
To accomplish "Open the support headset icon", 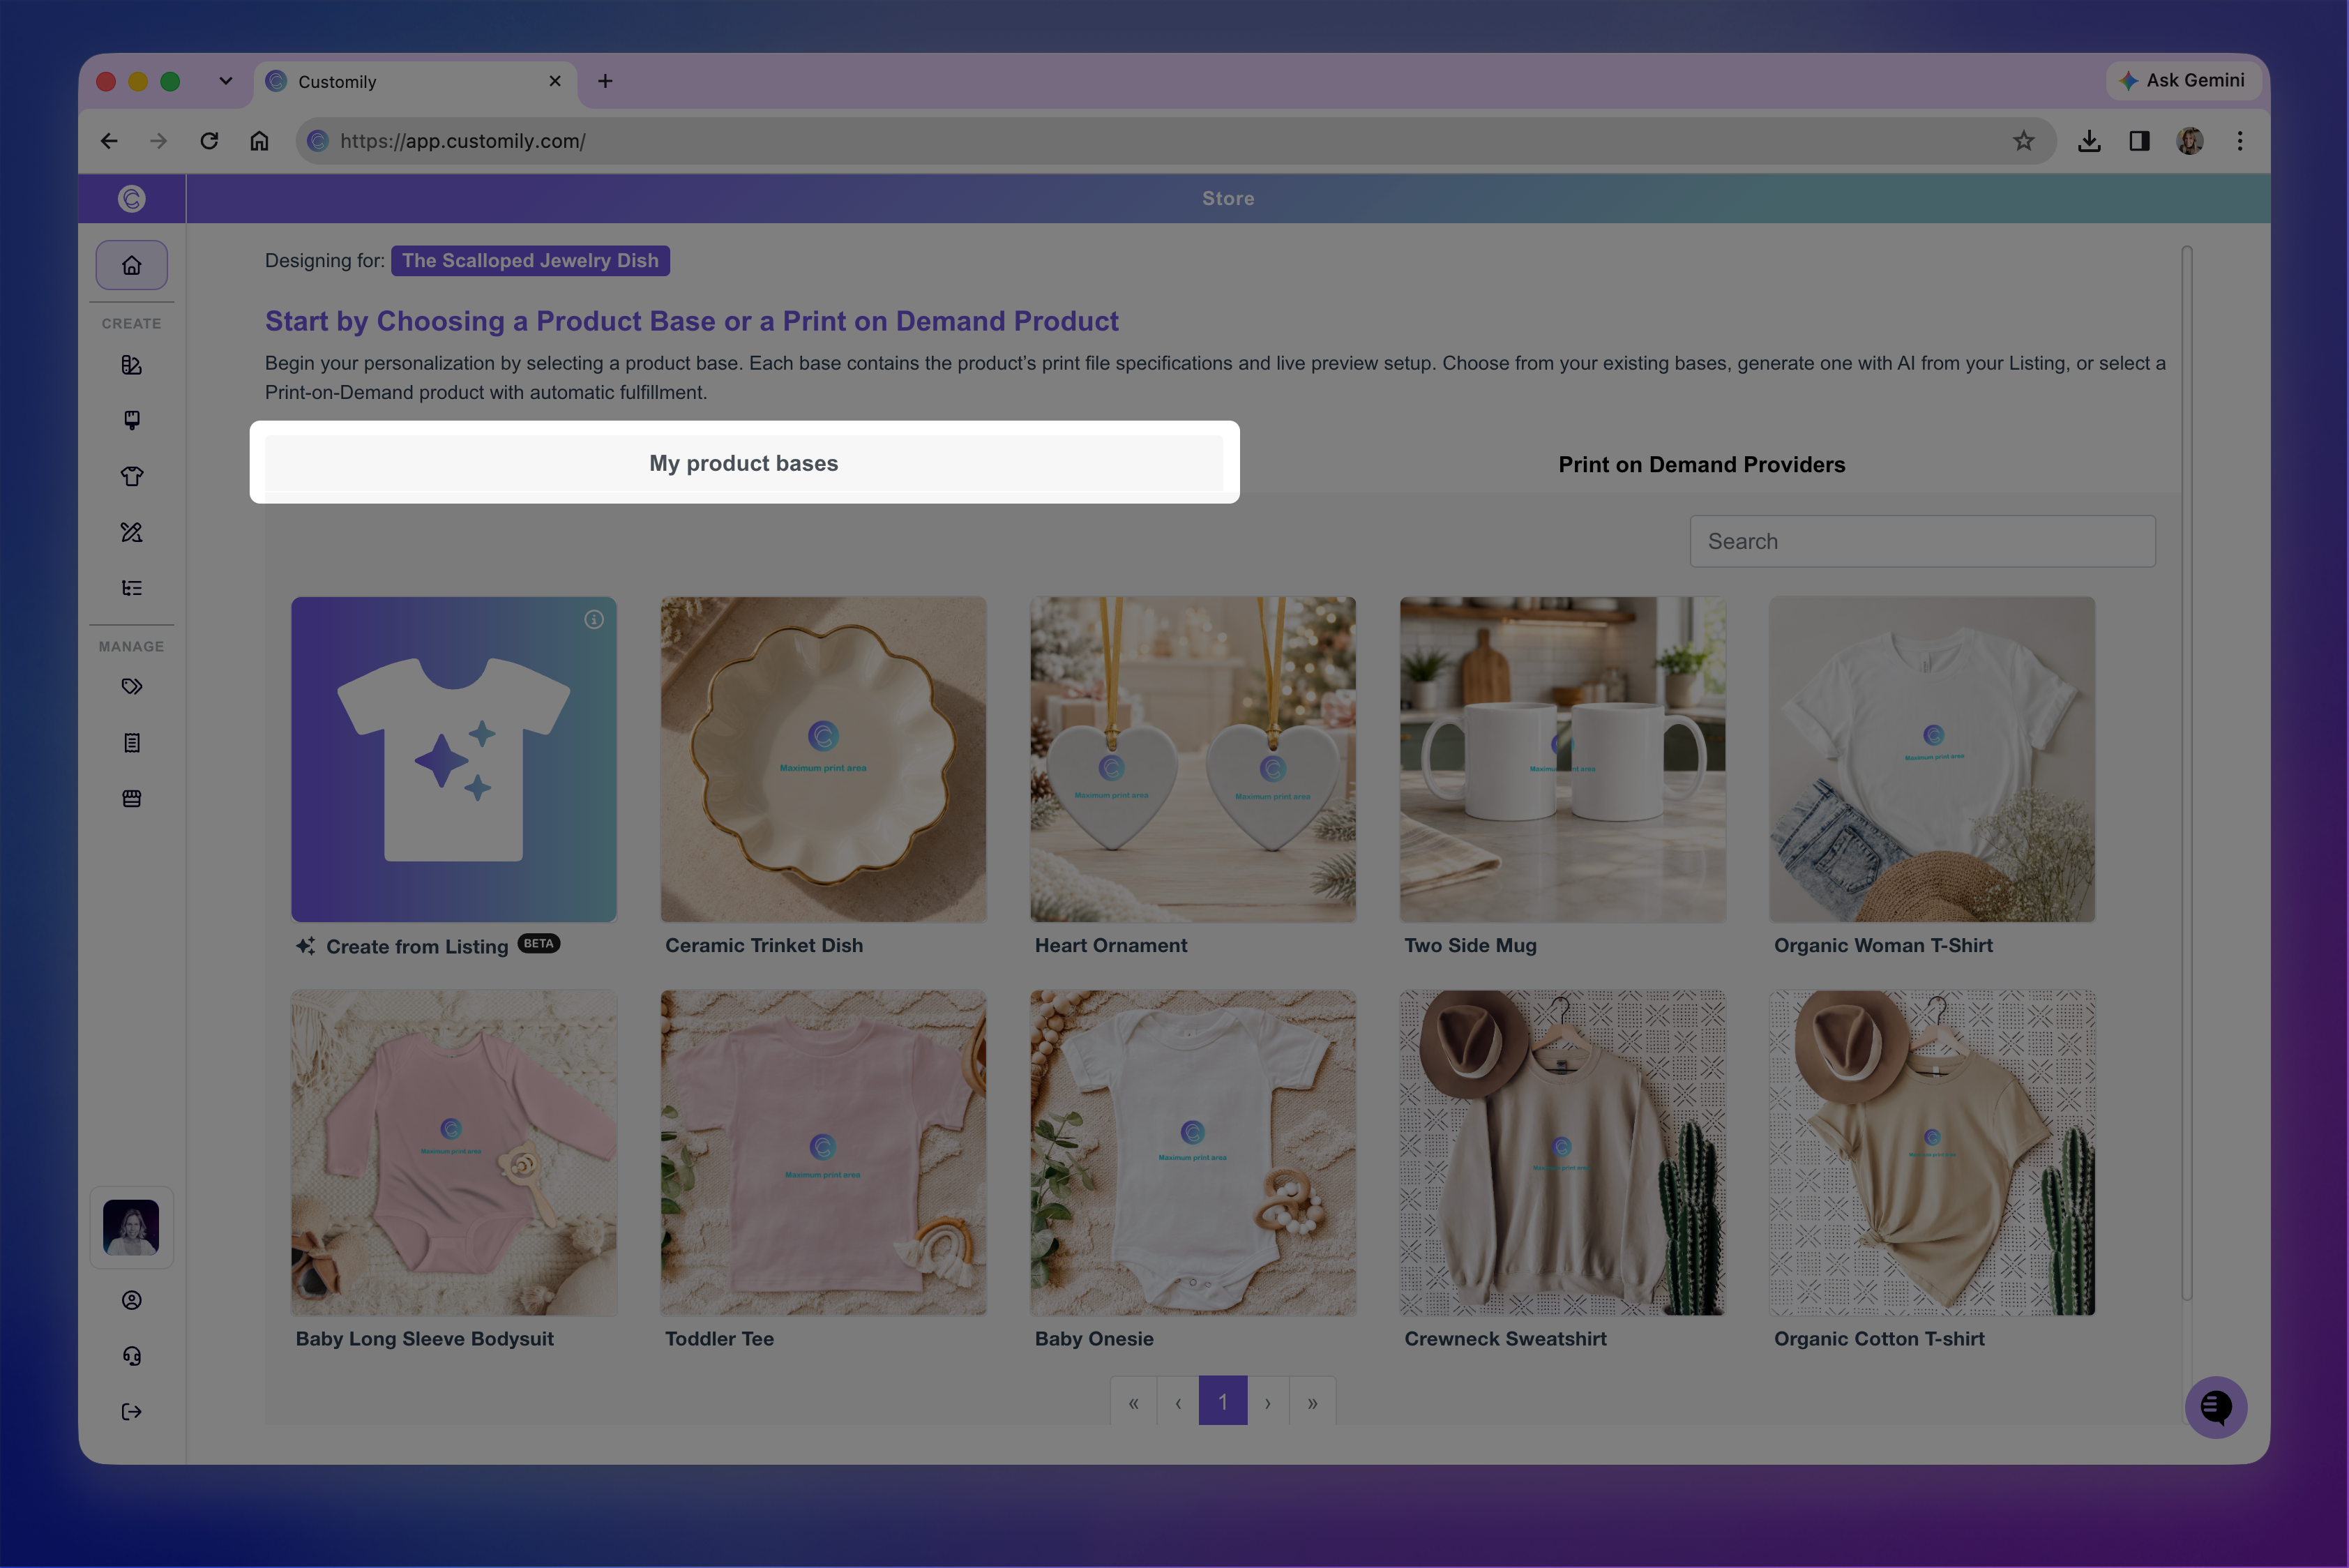I will [x=131, y=1356].
